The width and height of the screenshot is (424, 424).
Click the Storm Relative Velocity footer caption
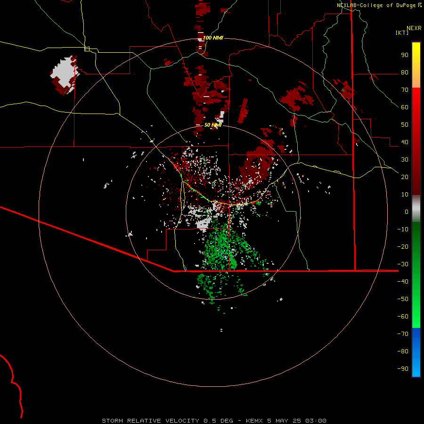pyautogui.click(x=214, y=421)
